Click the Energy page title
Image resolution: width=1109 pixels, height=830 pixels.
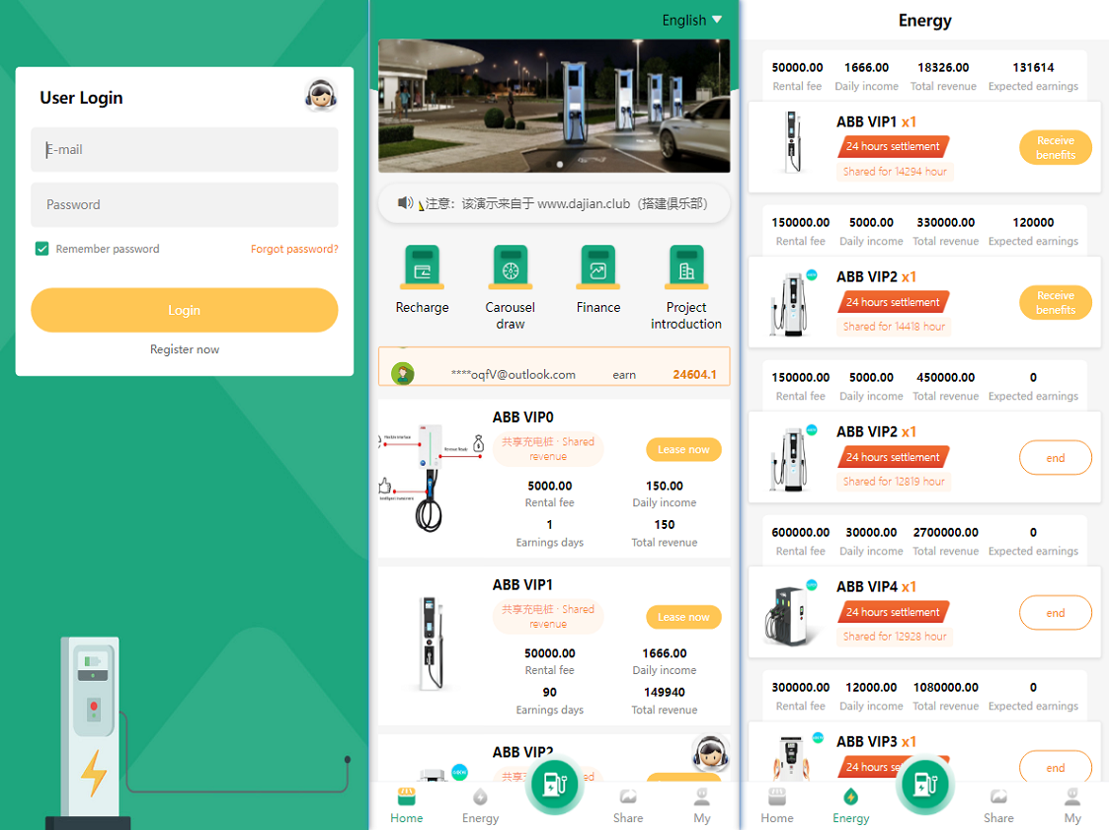click(924, 21)
